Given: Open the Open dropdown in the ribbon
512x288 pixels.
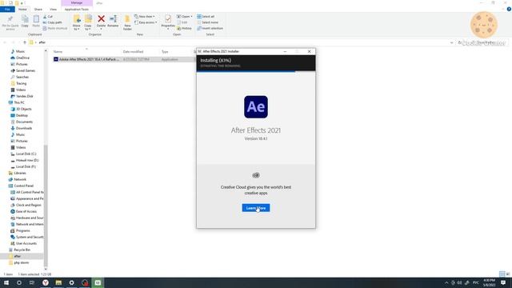Looking at the screenshot, I should click(x=185, y=16).
